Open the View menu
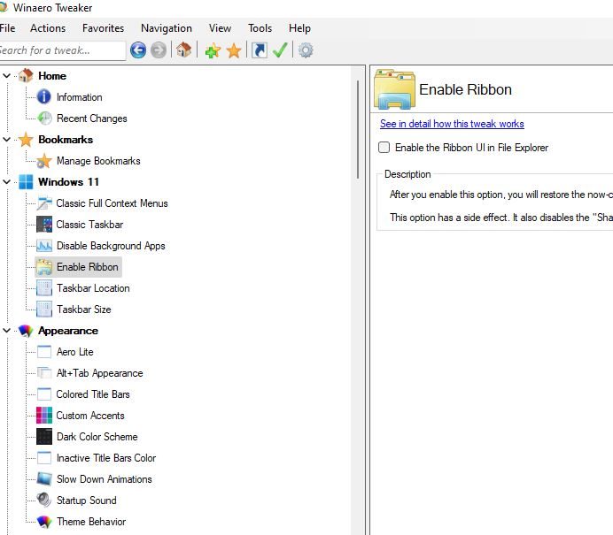The height and width of the screenshot is (535, 613). (x=220, y=28)
